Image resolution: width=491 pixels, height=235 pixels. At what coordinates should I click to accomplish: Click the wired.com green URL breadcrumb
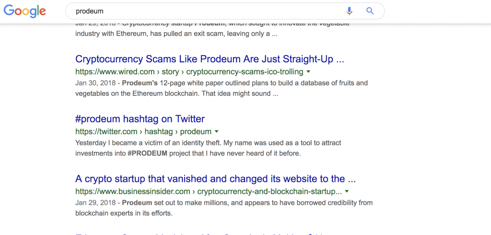tap(189, 72)
